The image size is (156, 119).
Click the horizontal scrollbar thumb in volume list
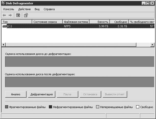point(71,45)
